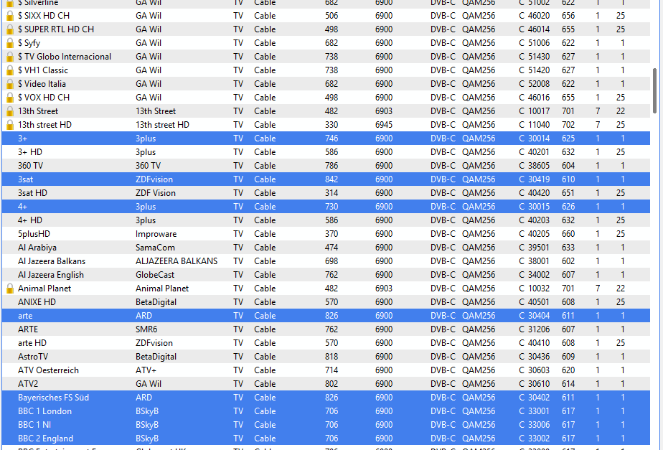The width and height of the screenshot is (663, 450).
Task: Click service ID 30014 in 3+ row
Action: pyautogui.click(x=539, y=139)
